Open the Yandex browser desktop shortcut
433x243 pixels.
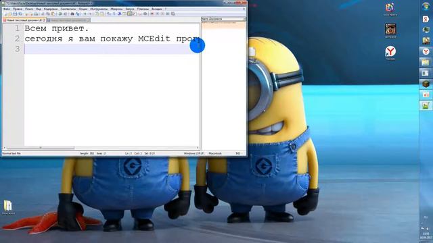tap(390, 53)
